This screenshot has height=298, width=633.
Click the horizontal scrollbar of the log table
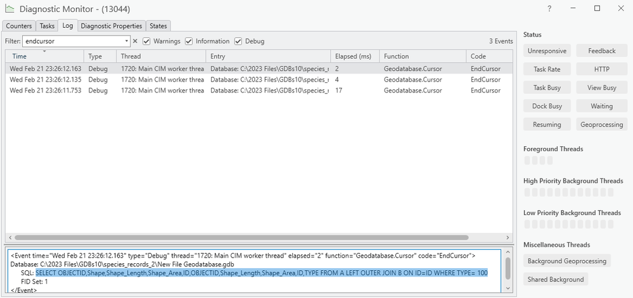tap(241, 237)
